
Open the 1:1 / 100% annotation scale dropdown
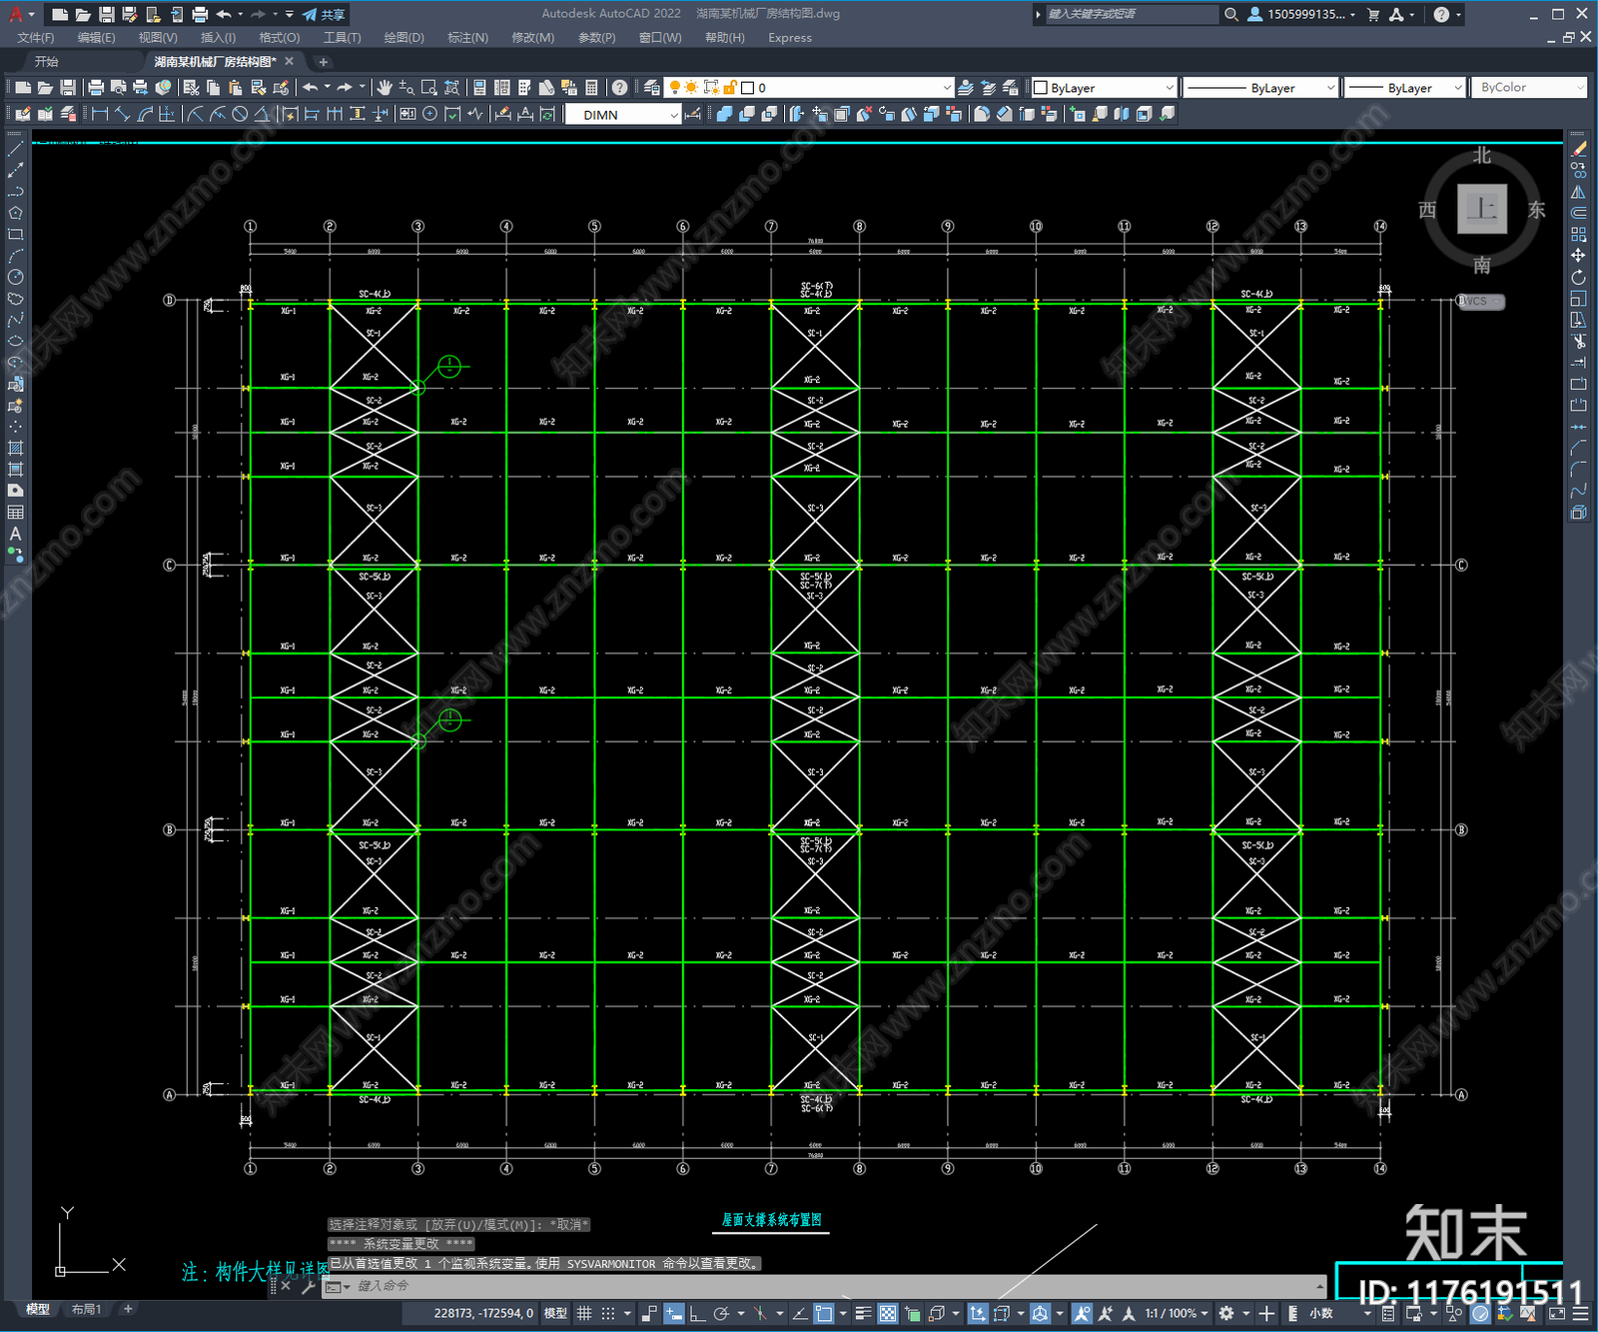pyautogui.click(x=1177, y=1313)
